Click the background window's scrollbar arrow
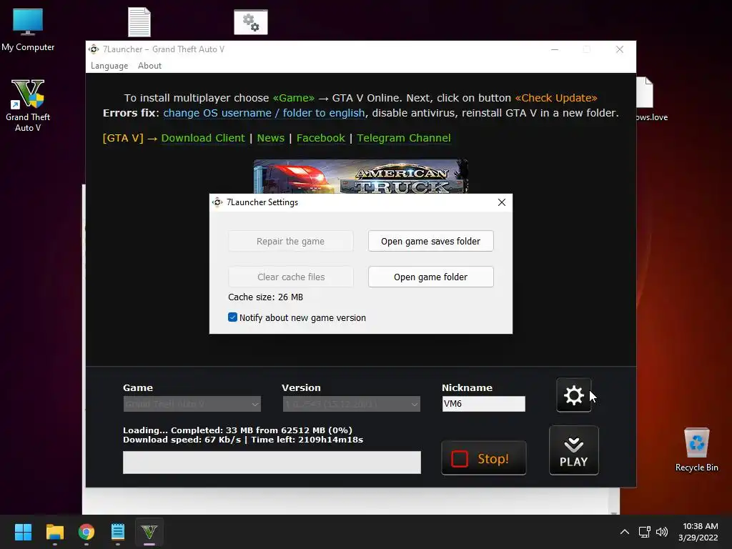This screenshot has width=732, height=549. [x=614, y=512]
